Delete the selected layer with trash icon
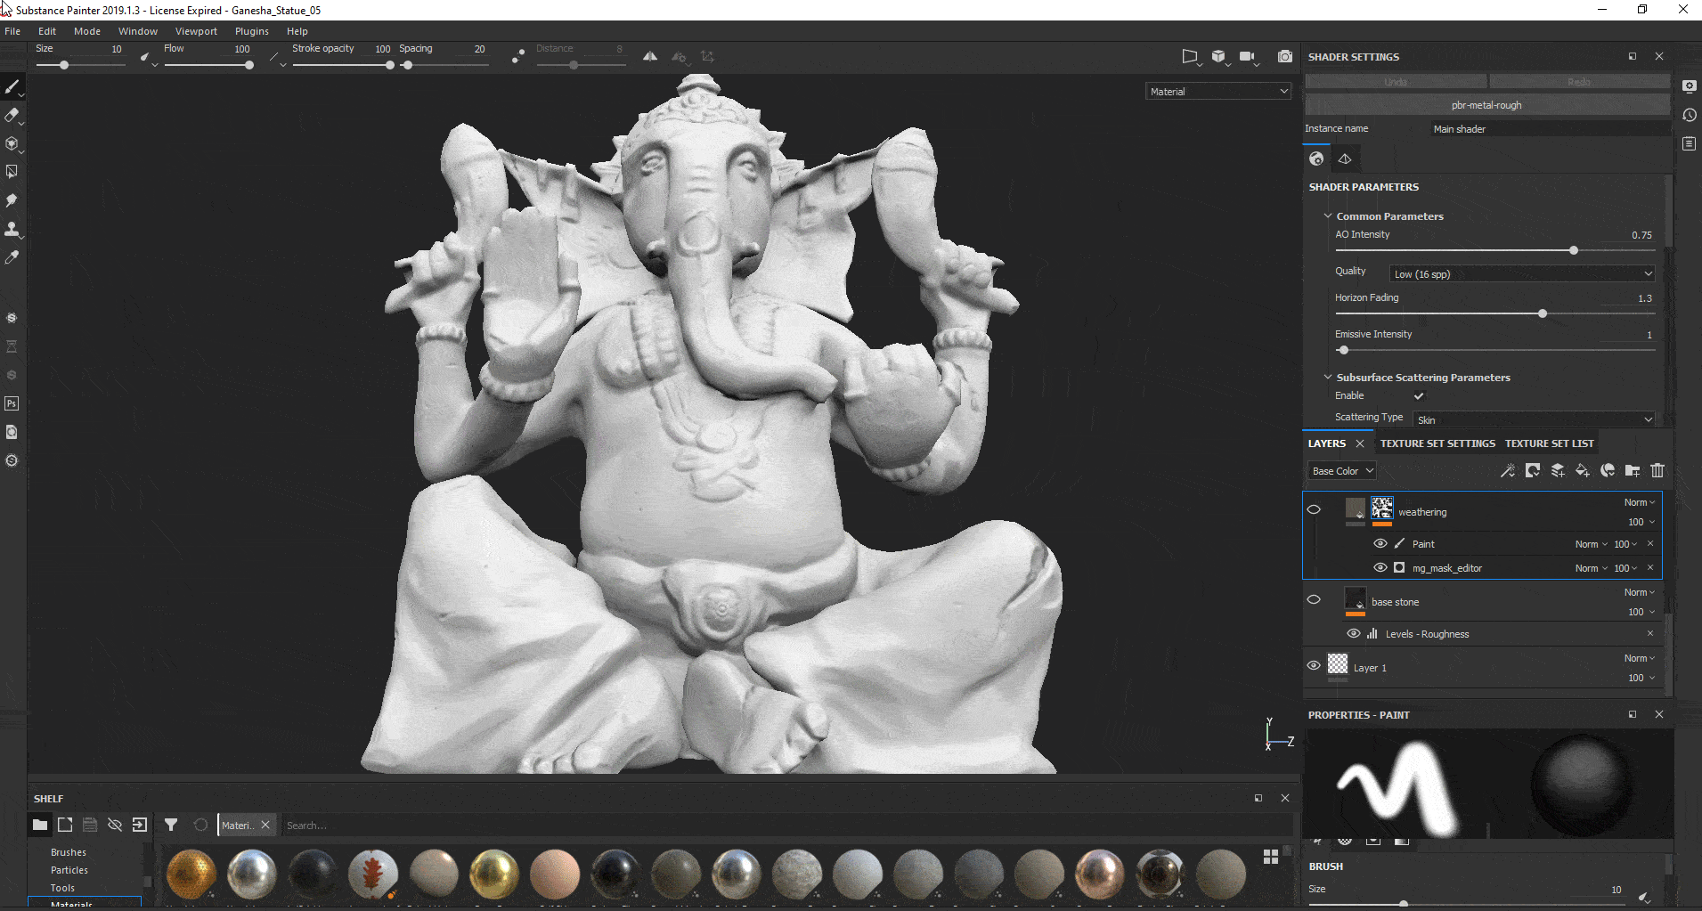 point(1657,470)
